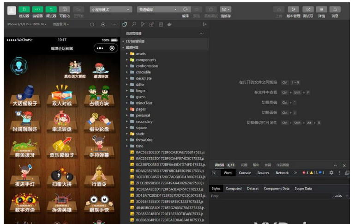Expand the components folder in file tree
This screenshot has height=224, width=355.
(x=145, y=60)
